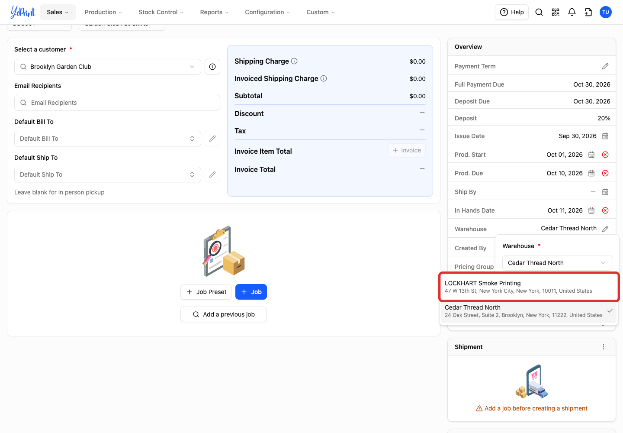The height and width of the screenshot is (433, 623).
Task: Click the Invoice button
Action: 407,150
